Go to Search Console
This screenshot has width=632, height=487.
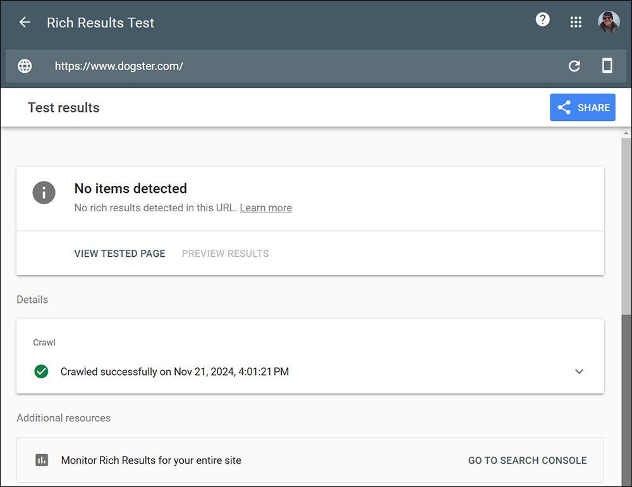click(x=527, y=460)
